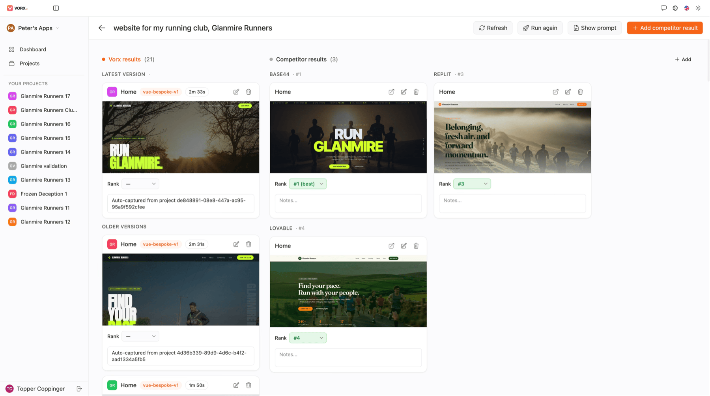Click the Vorx logo in top bar
This screenshot has width=710, height=396.
click(x=17, y=8)
